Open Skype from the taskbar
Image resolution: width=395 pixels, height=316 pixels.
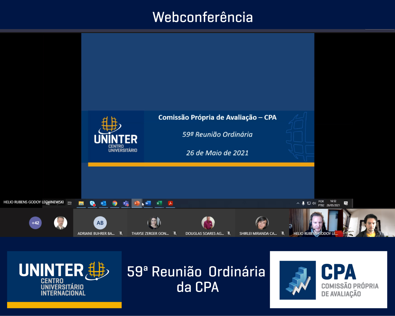pos(92,203)
